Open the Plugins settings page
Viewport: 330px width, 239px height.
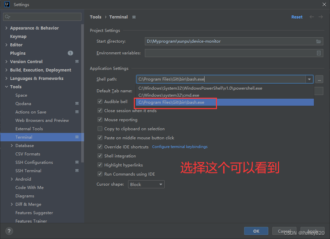(18, 53)
